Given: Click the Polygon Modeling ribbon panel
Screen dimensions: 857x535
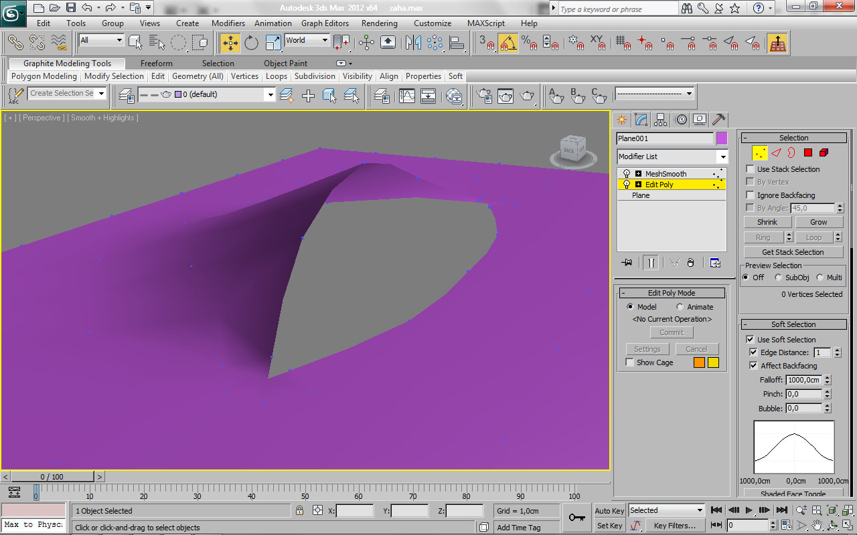Looking at the screenshot, I should pyautogui.click(x=44, y=76).
